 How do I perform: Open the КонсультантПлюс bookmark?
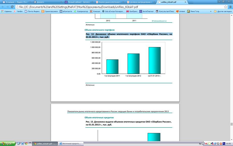point(165,11)
